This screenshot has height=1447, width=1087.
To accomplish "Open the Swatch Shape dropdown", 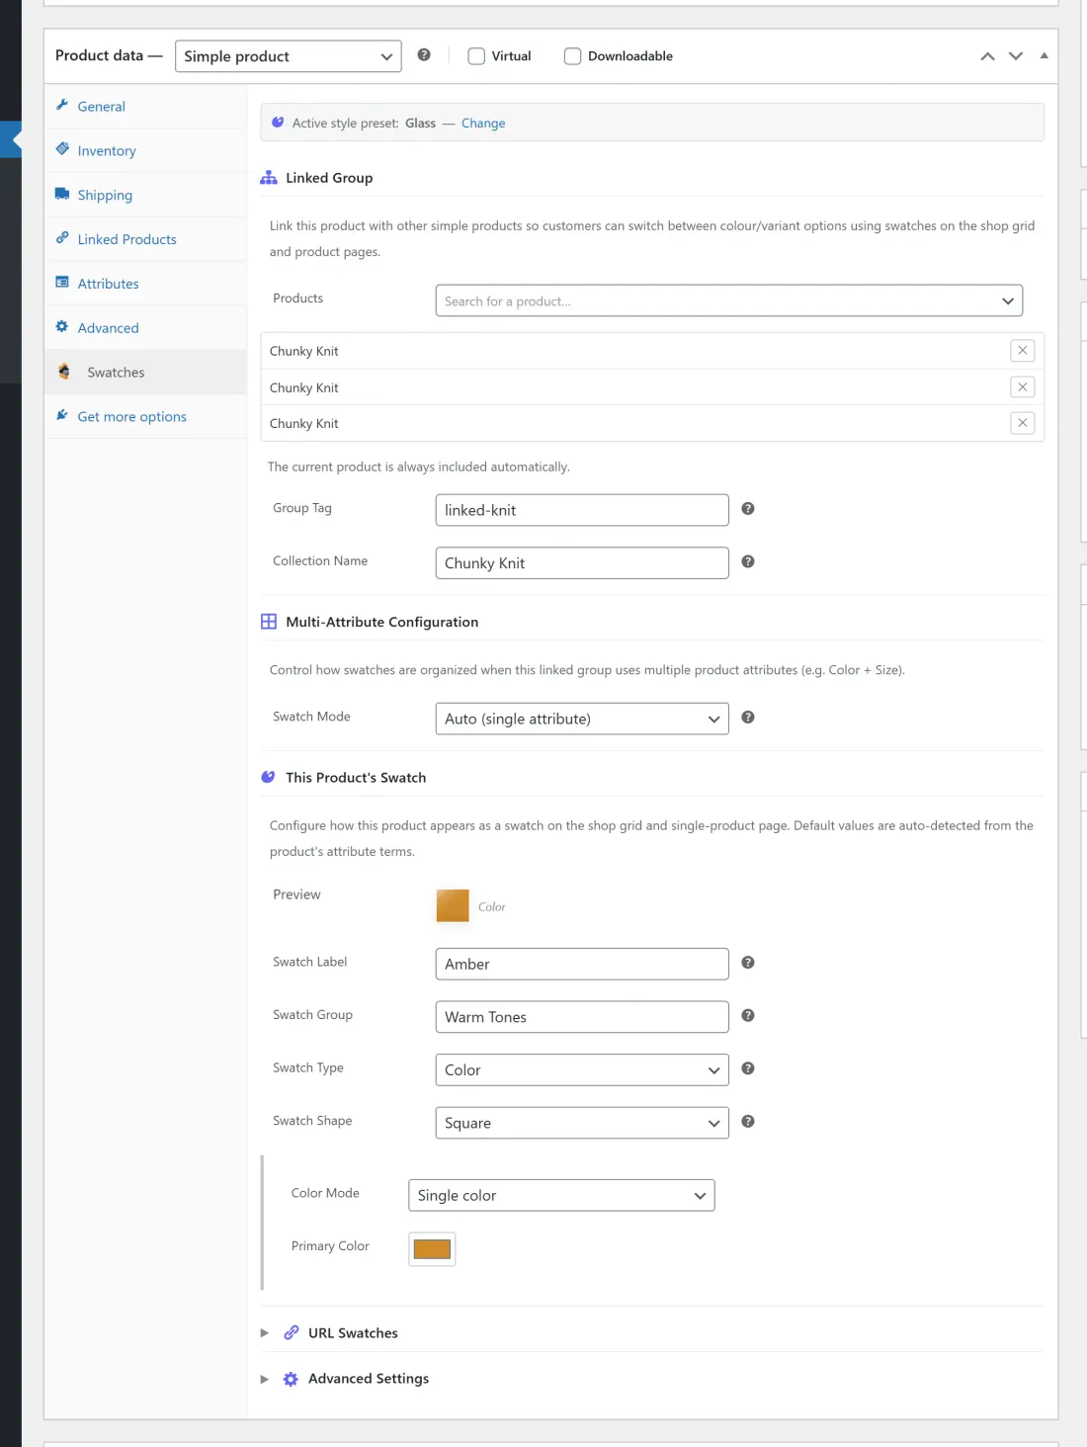I will click(582, 1123).
